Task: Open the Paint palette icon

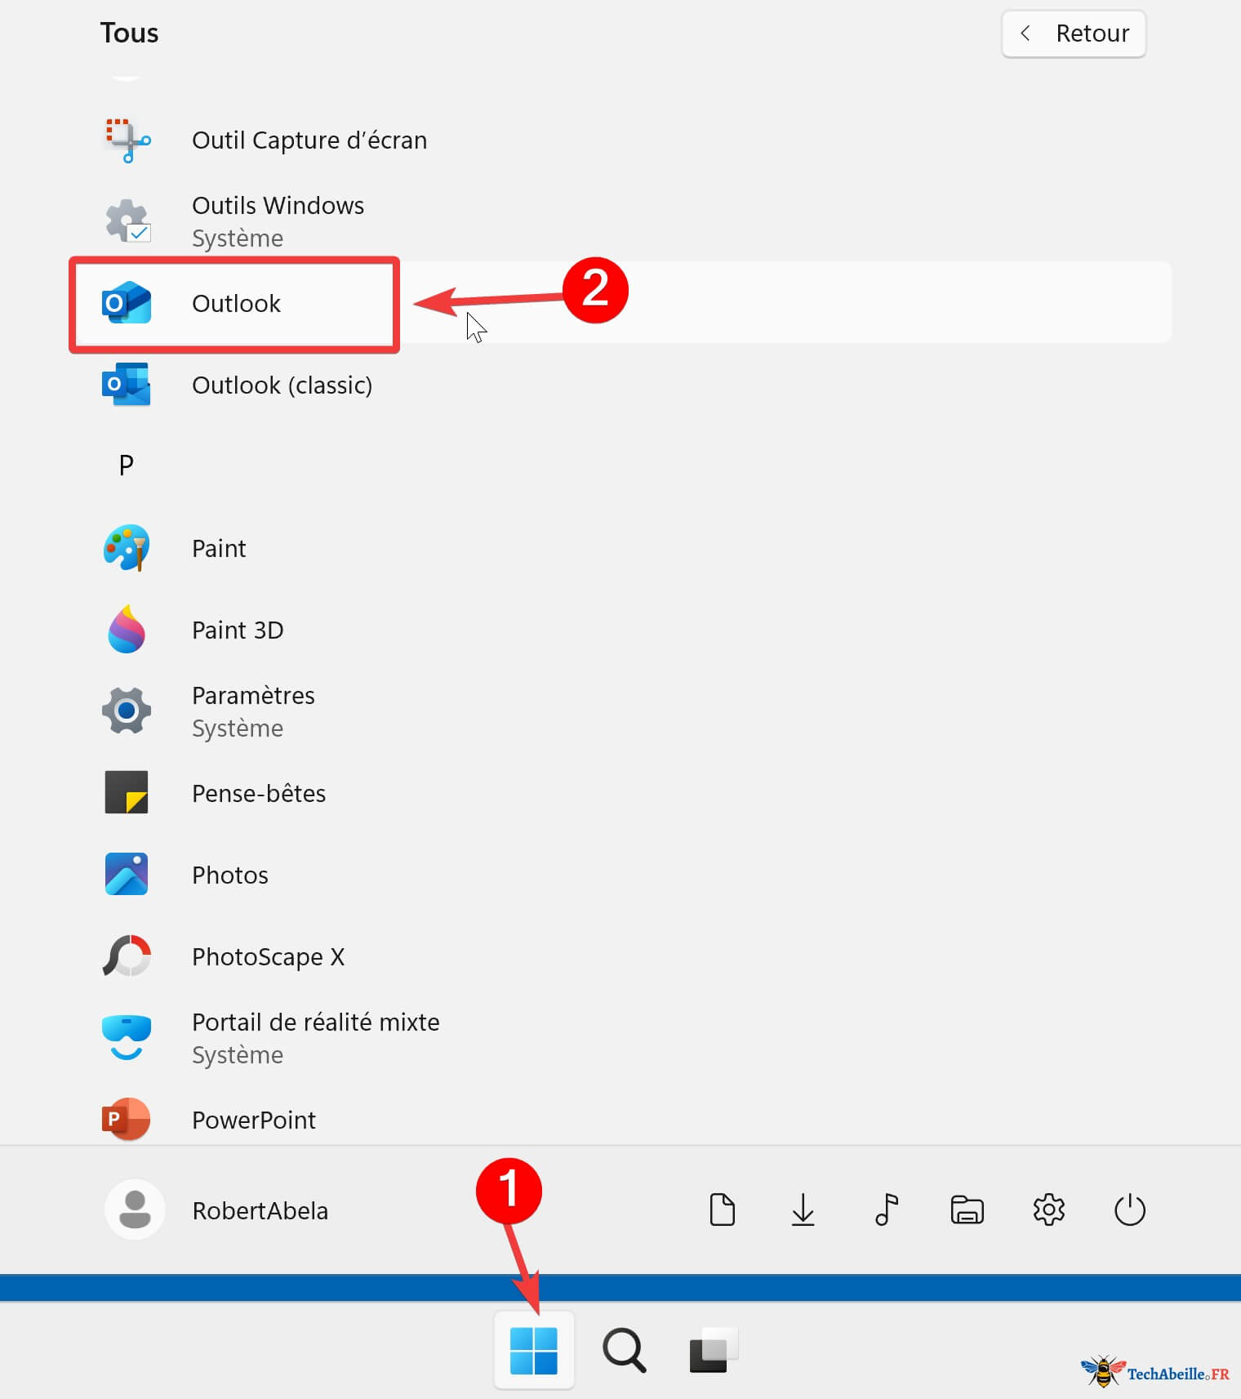Action: pos(127,548)
